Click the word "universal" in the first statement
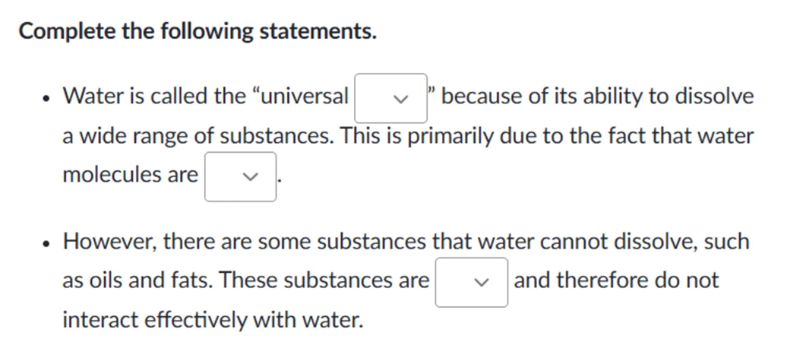Viewport: 806px width, 342px height. [x=304, y=96]
